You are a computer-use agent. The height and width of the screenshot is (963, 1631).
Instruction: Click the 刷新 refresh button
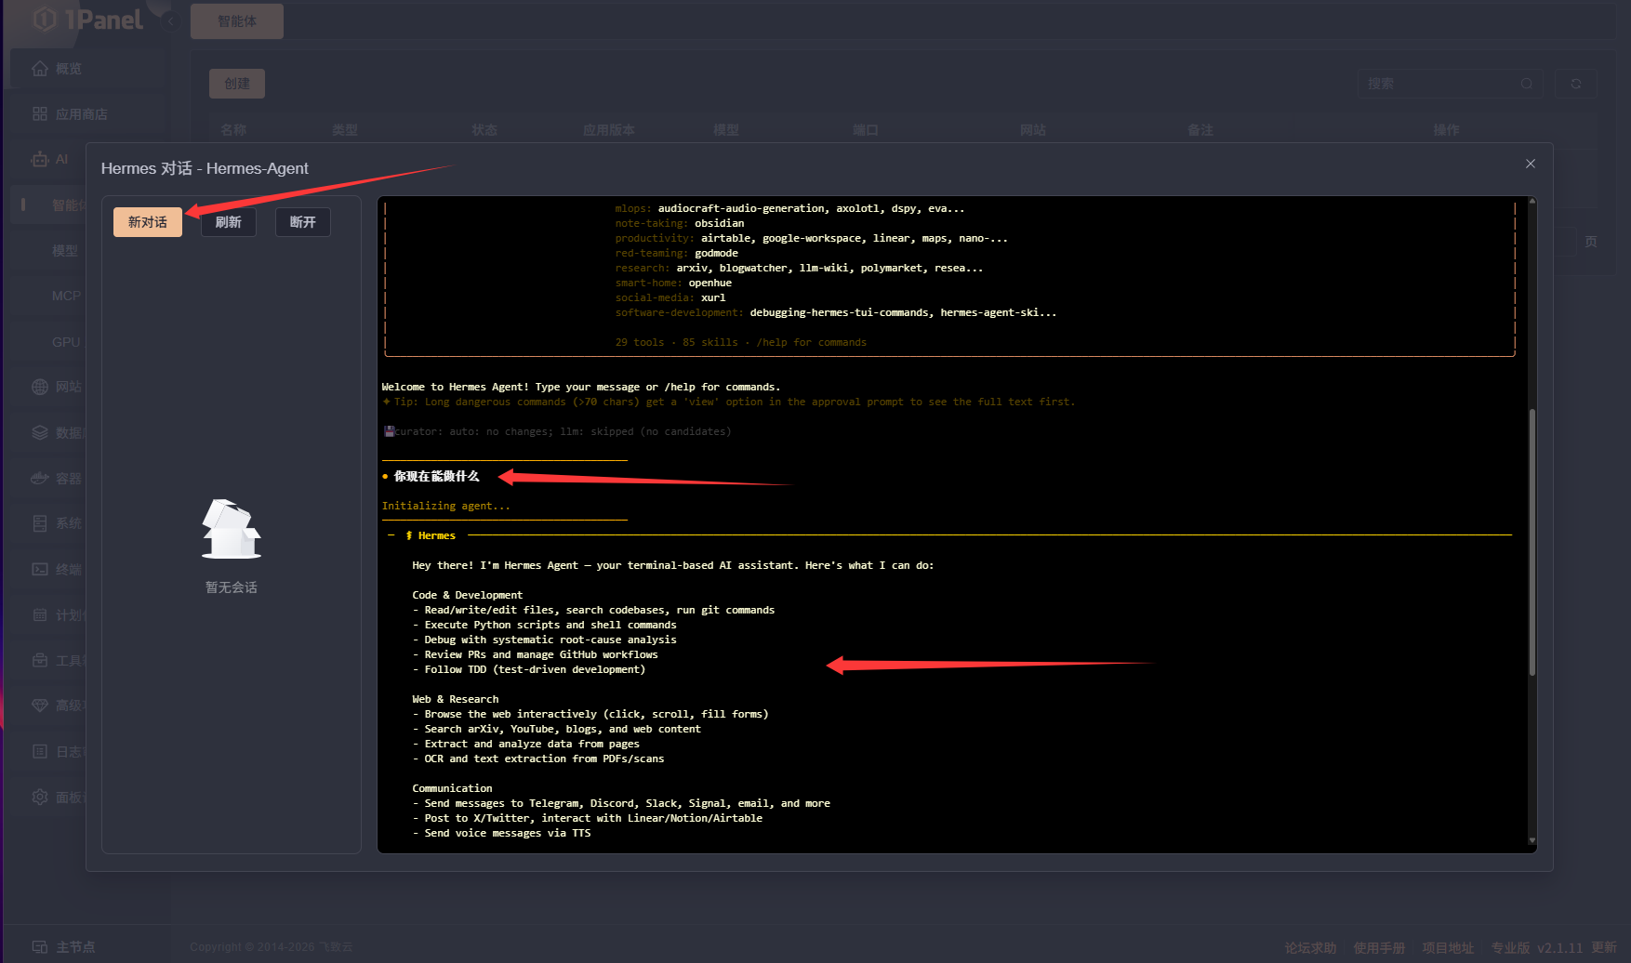(x=229, y=222)
